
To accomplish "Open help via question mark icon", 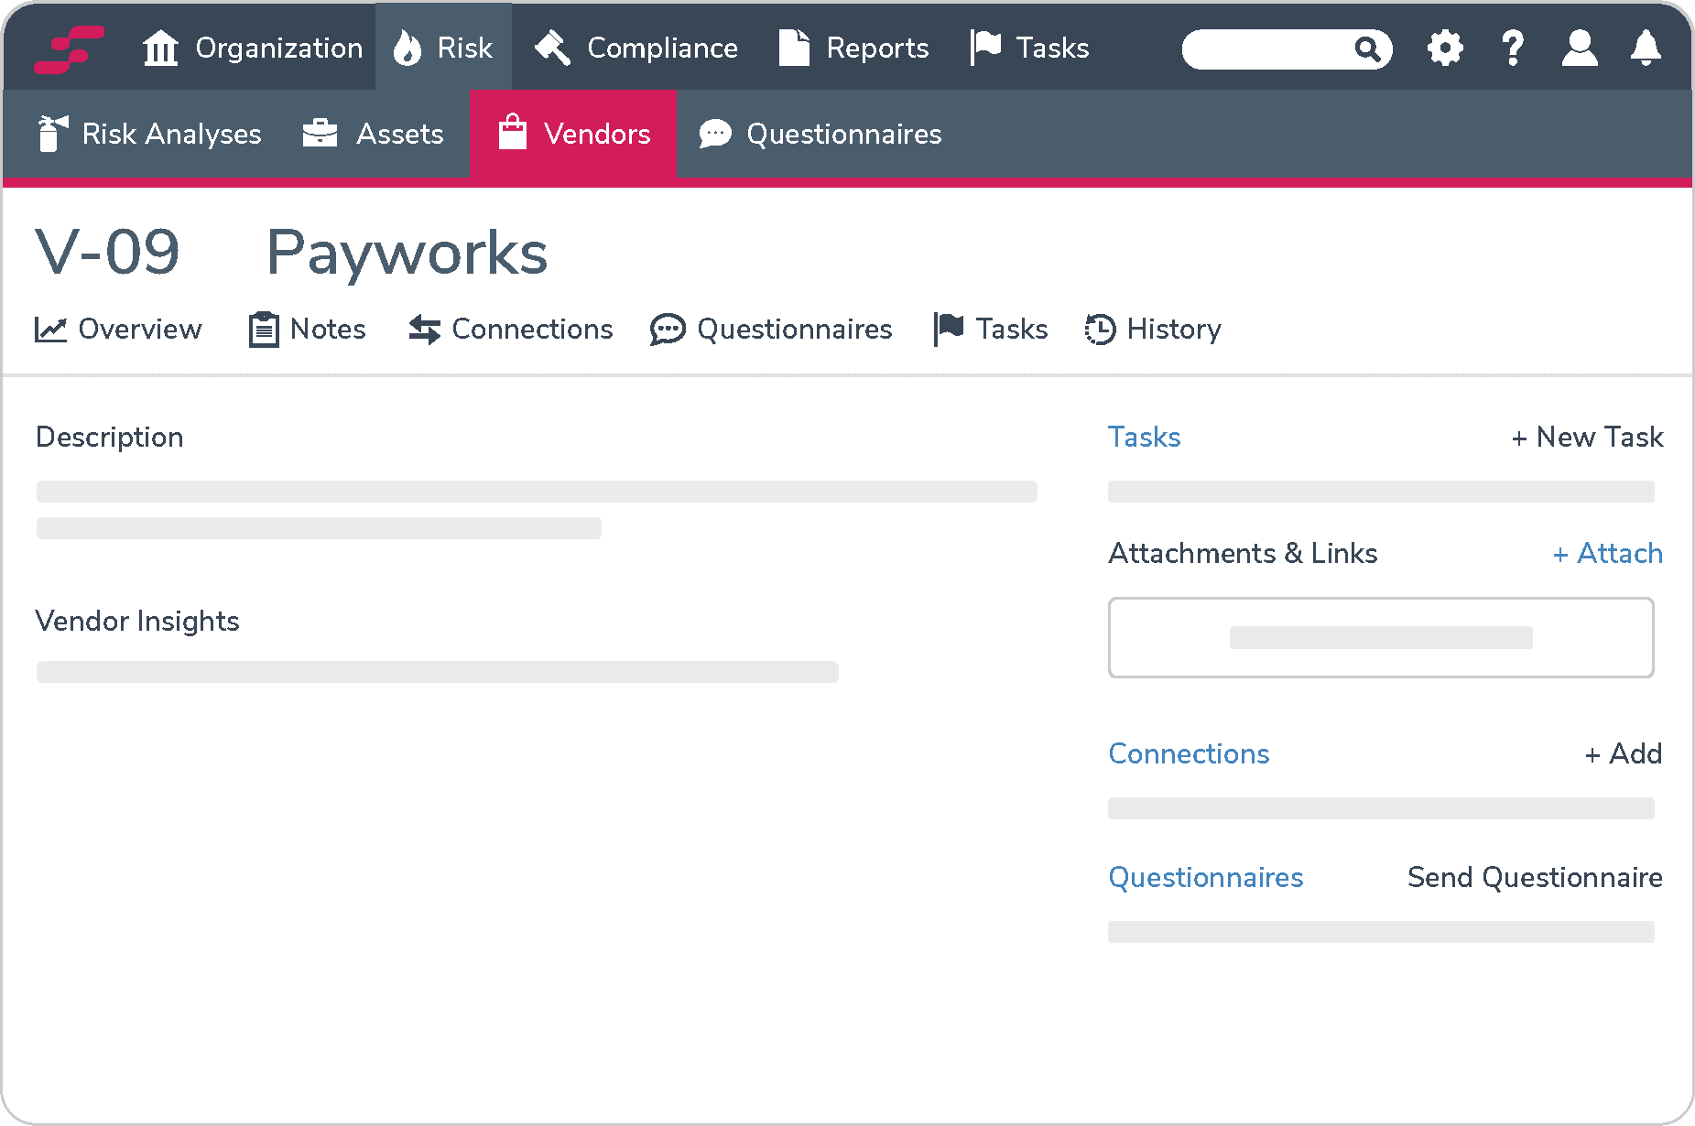I will tap(1513, 48).
